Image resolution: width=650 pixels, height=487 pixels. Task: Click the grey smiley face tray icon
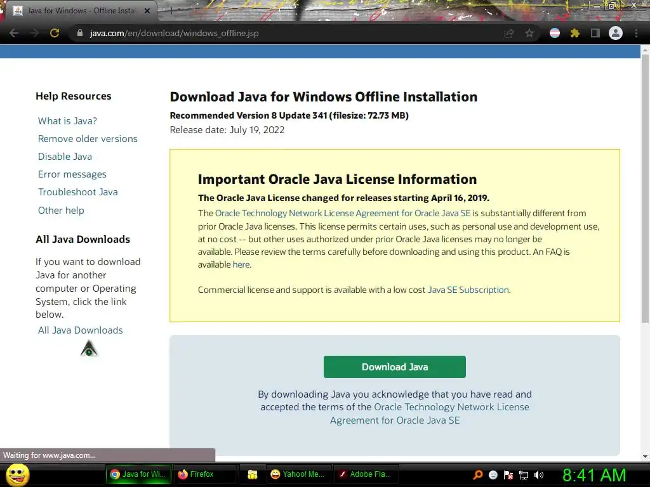493,474
